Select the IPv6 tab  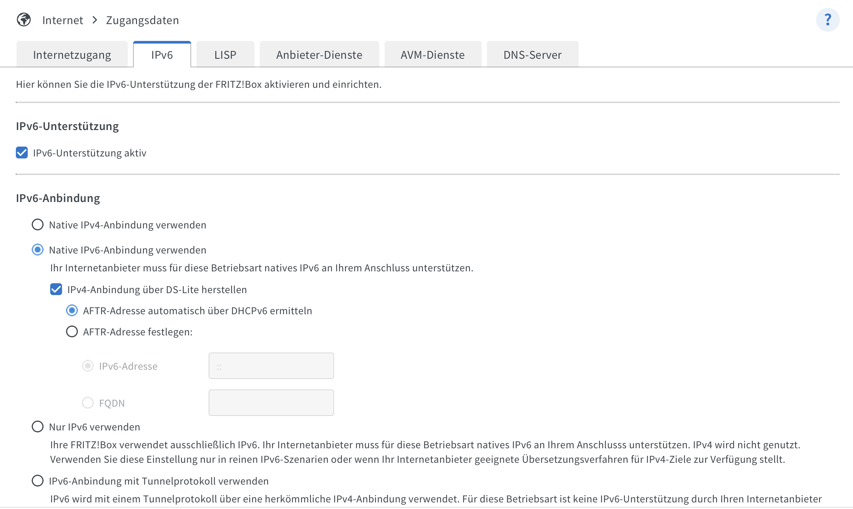tap(162, 54)
